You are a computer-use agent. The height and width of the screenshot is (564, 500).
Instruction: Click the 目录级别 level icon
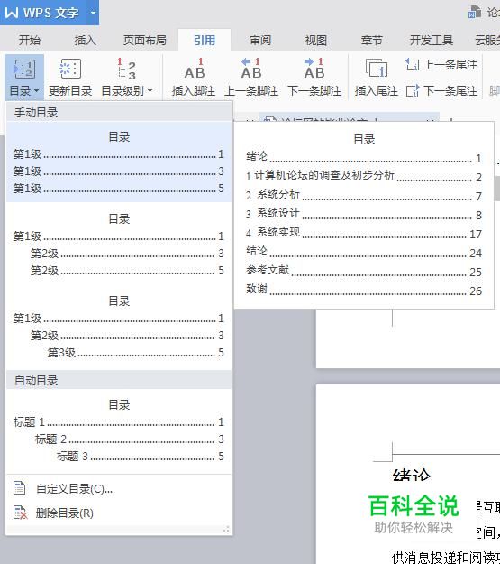127,69
